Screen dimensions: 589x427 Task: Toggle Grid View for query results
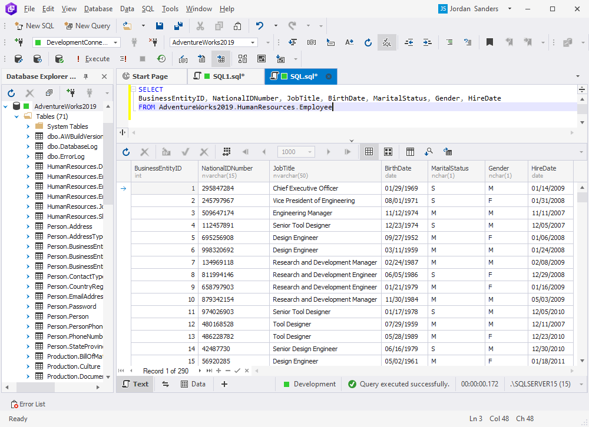click(x=369, y=152)
